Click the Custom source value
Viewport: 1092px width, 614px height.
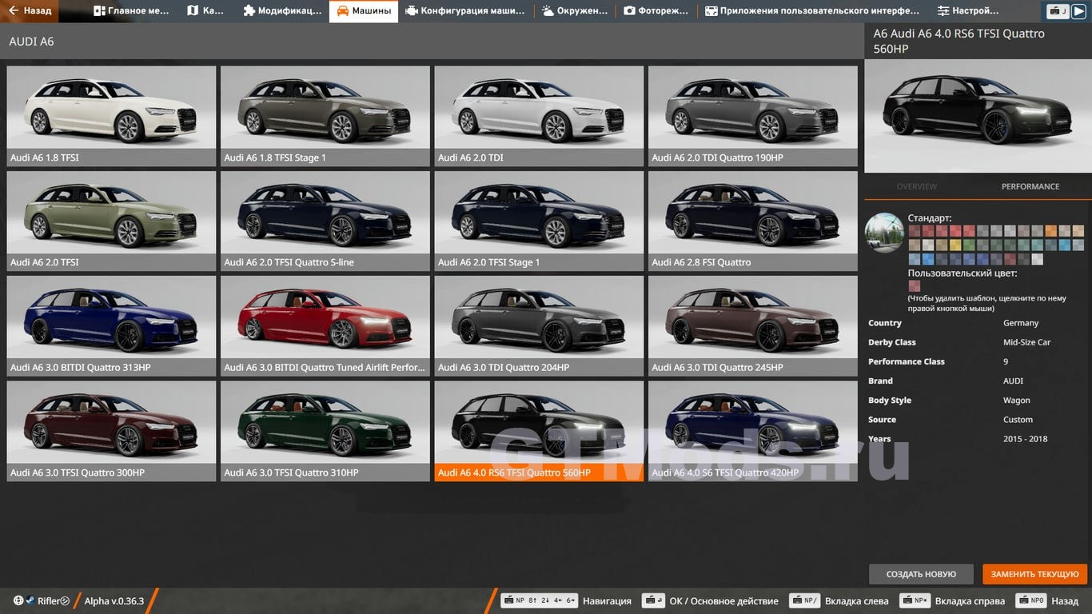point(1018,420)
